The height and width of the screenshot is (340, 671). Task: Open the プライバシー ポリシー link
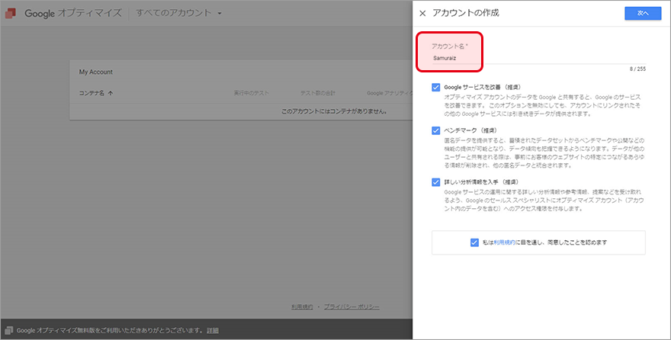click(x=352, y=307)
